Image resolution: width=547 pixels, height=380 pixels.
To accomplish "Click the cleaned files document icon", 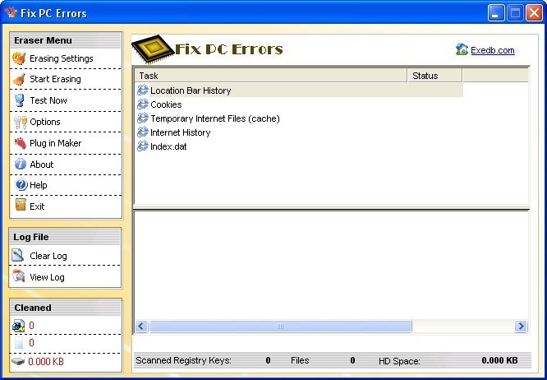I will [19, 343].
